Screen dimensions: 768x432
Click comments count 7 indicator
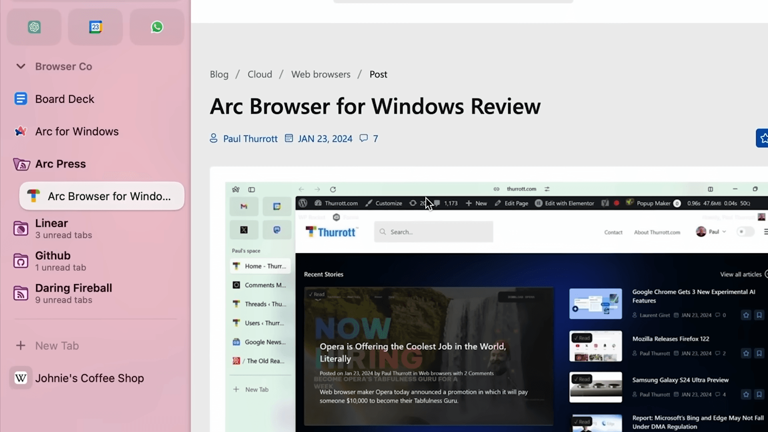coord(369,138)
